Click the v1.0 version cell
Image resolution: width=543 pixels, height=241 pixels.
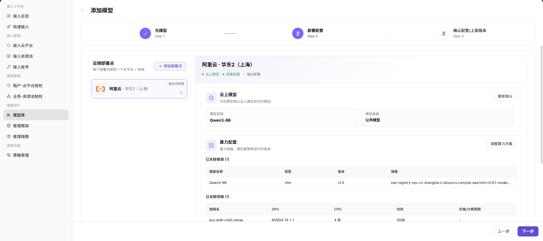point(341,183)
